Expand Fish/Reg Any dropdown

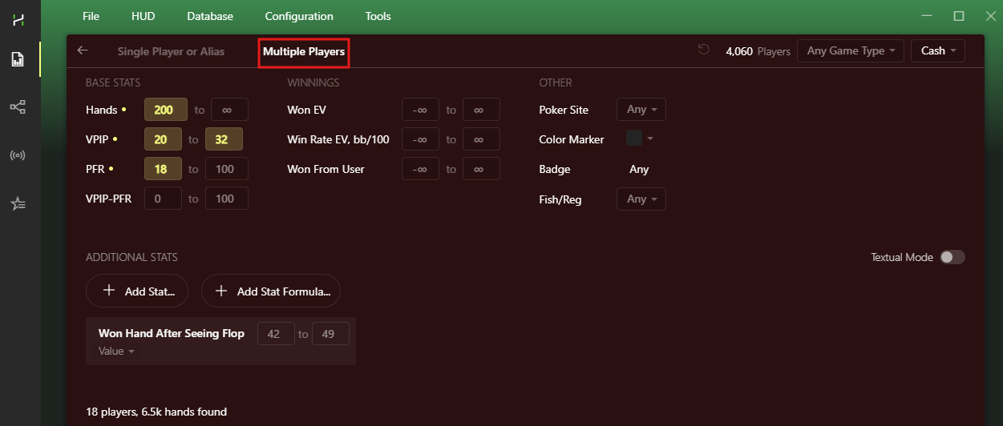(x=641, y=199)
